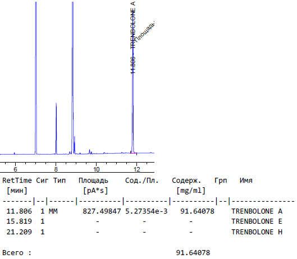297x259 pixels.
Task: Click the Всего total value 91.64078
Action: tap(193, 253)
